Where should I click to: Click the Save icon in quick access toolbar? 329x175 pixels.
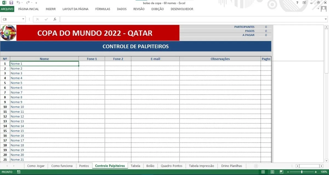[11, 3]
